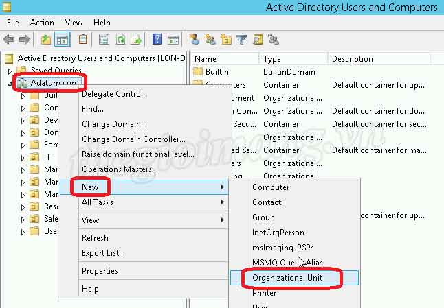The width and height of the screenshot is (444, 308).
Task: Click the green Refresh toolbar icon
Action: click(x=121, y=39)
